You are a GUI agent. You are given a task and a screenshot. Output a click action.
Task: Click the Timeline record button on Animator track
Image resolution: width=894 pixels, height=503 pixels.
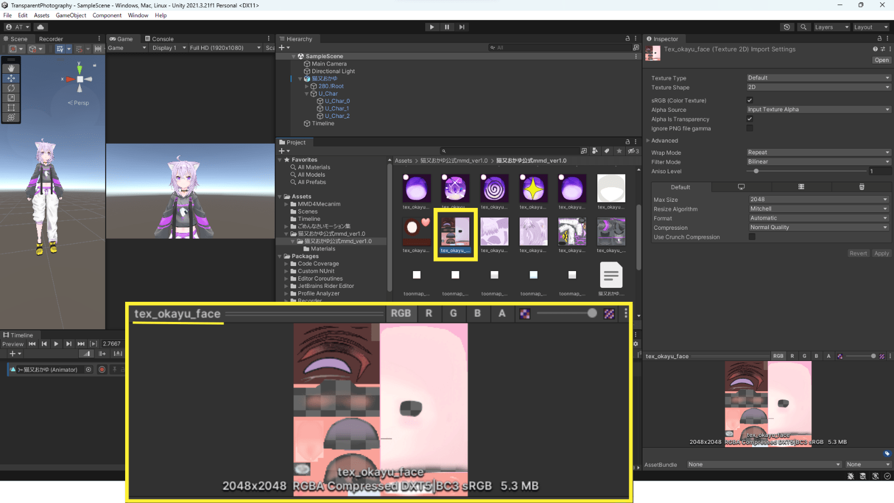102,369
